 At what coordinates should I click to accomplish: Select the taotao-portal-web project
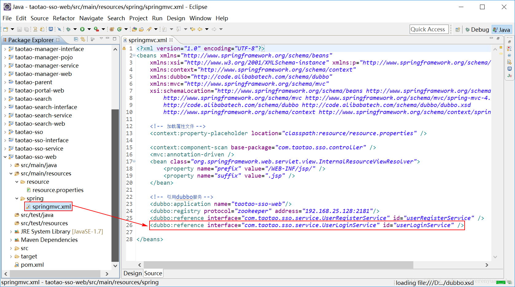pos(36,90)
